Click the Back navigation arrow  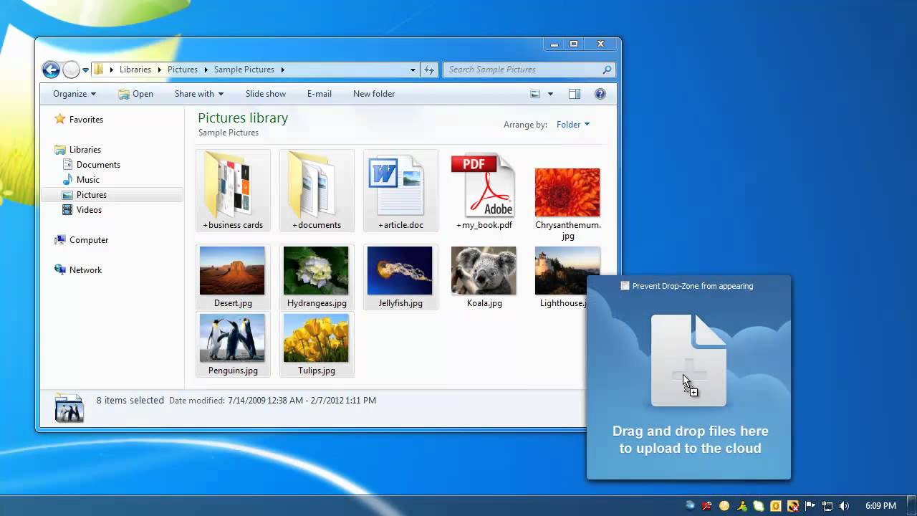pos(51,70)
